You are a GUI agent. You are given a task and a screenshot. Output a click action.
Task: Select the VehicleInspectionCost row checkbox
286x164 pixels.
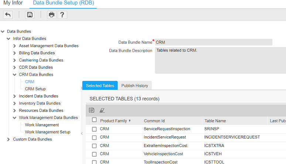pyautogui.click(x=94, y=154)
